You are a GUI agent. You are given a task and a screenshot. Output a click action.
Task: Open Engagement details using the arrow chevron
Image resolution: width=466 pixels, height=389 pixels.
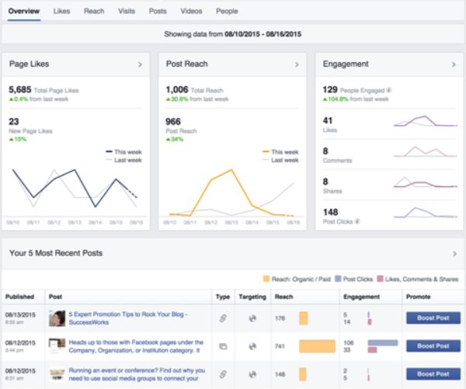point(454,64)
